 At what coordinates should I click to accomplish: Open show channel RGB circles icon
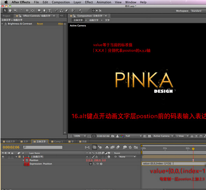click(122, 136)
